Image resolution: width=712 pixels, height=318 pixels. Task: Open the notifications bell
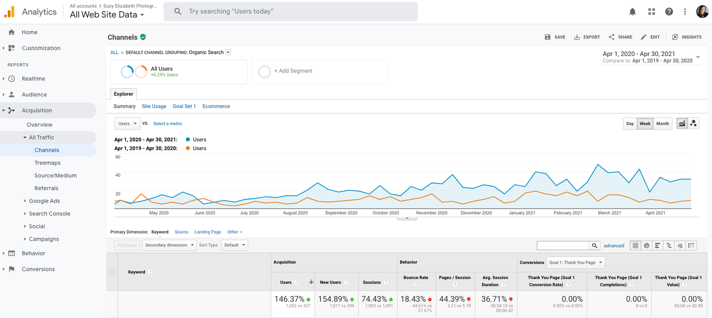point(632,12)
